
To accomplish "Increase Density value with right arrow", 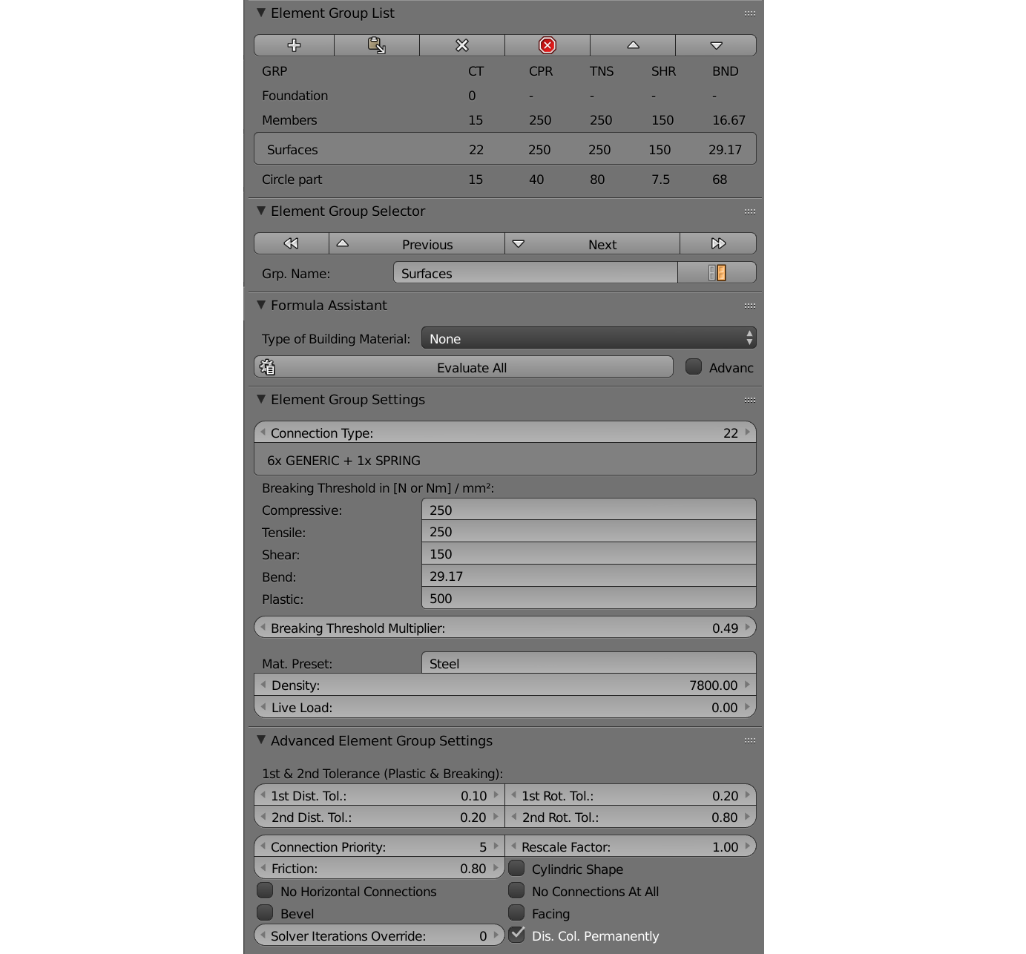I will 747,685.
